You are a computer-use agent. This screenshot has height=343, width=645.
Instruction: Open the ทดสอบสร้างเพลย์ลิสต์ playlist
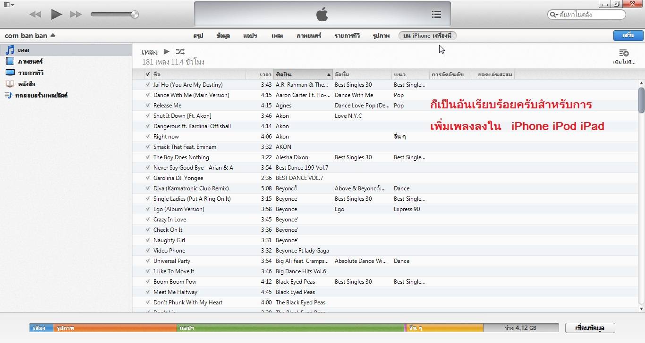pyautogui.click(x=42, y=95)
